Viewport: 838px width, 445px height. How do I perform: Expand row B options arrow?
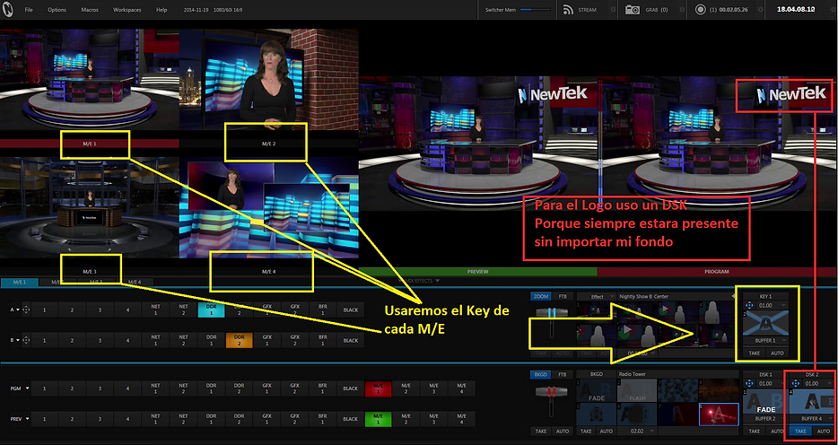tap(18, 340)
